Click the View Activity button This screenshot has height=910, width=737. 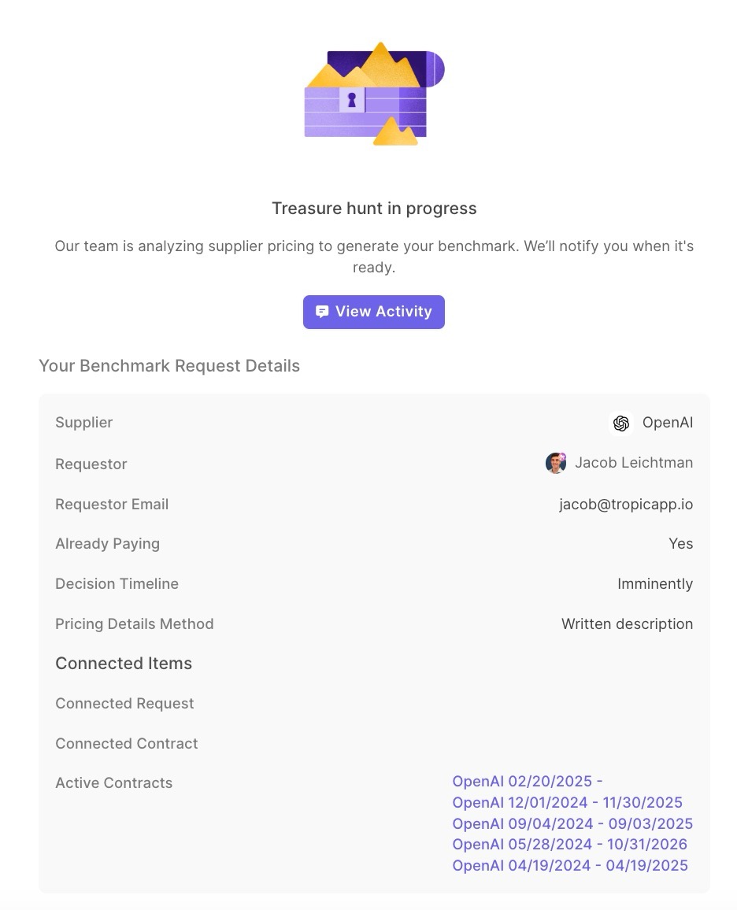tap(374, 313)
